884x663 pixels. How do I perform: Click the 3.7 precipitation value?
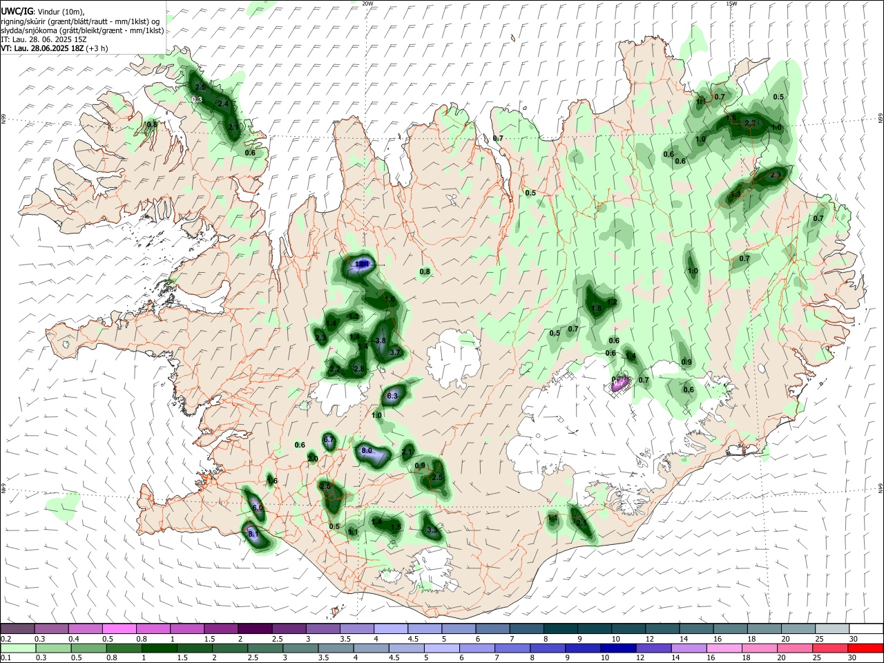pos(395,352)
